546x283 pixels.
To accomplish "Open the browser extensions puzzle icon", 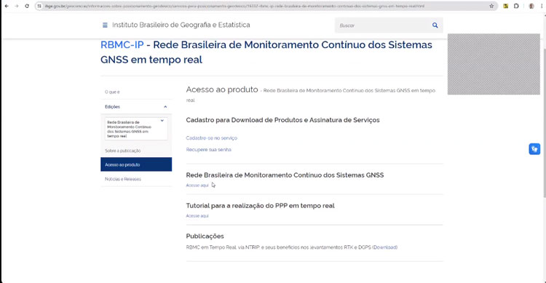I will click(x=516, y=6).
